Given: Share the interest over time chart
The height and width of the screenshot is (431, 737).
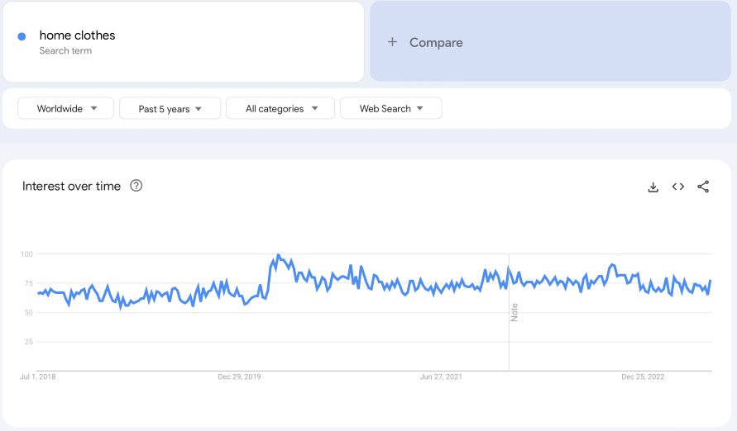Looking at the screenshot, I should click(703, 187).
